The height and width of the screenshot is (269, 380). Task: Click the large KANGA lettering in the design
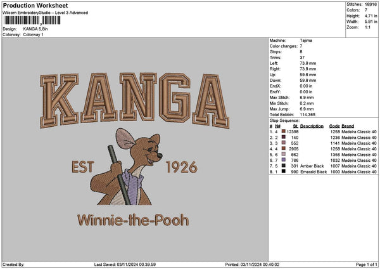tap(135, 100)
